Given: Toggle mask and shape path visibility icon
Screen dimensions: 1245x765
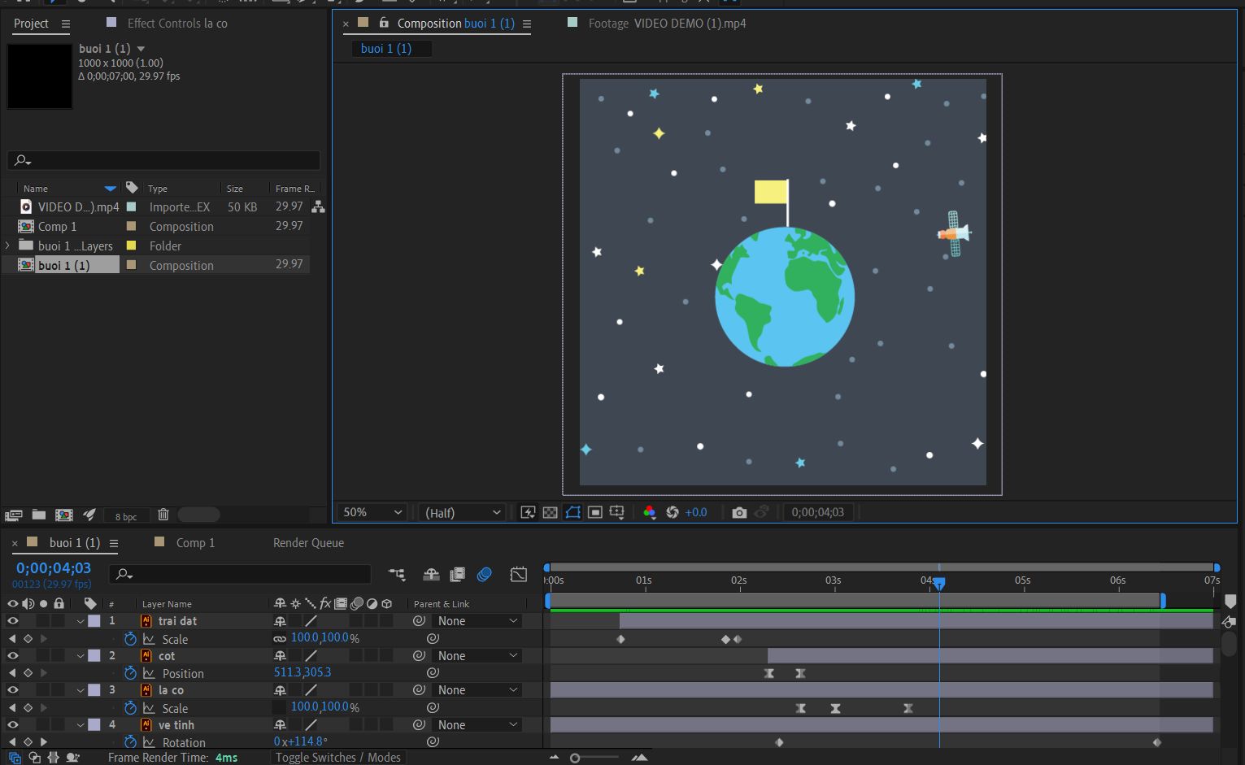Looking at the screenshot, I should (x=572, y=512).
